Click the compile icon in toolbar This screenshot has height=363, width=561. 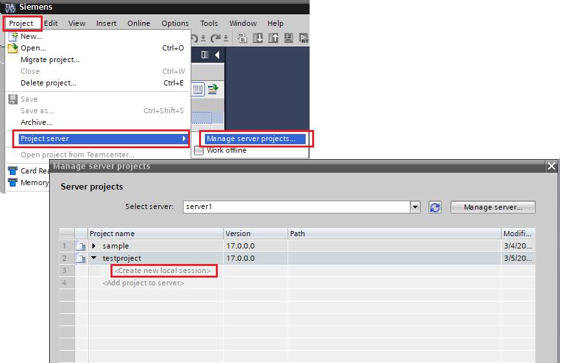(x=243, y=38)
